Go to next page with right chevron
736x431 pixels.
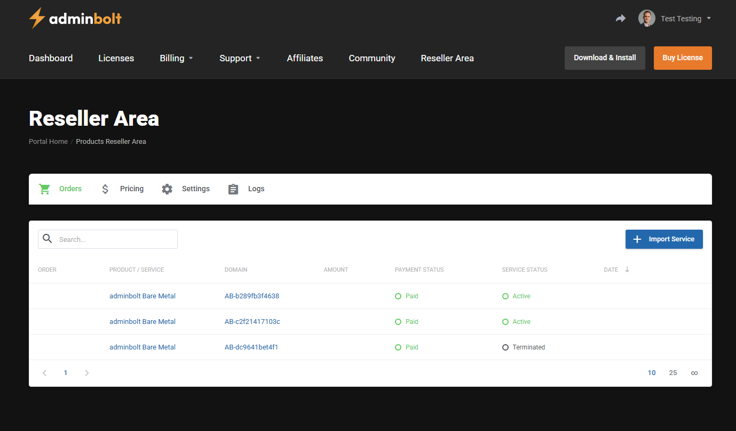pos(87,373)
